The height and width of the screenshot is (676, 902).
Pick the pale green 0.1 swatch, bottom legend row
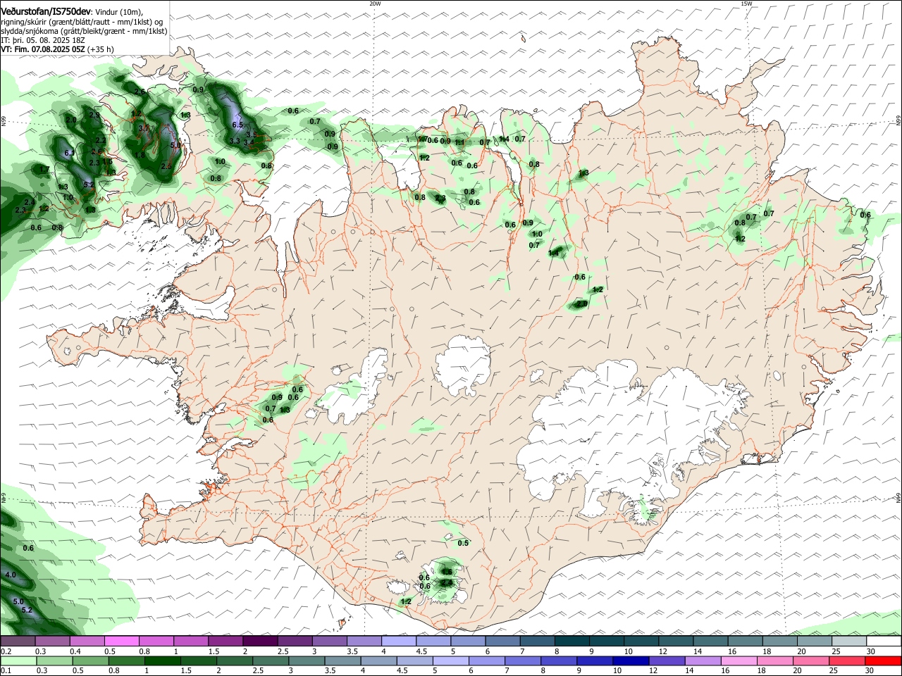pyautogui.click(x=18, y=661)
